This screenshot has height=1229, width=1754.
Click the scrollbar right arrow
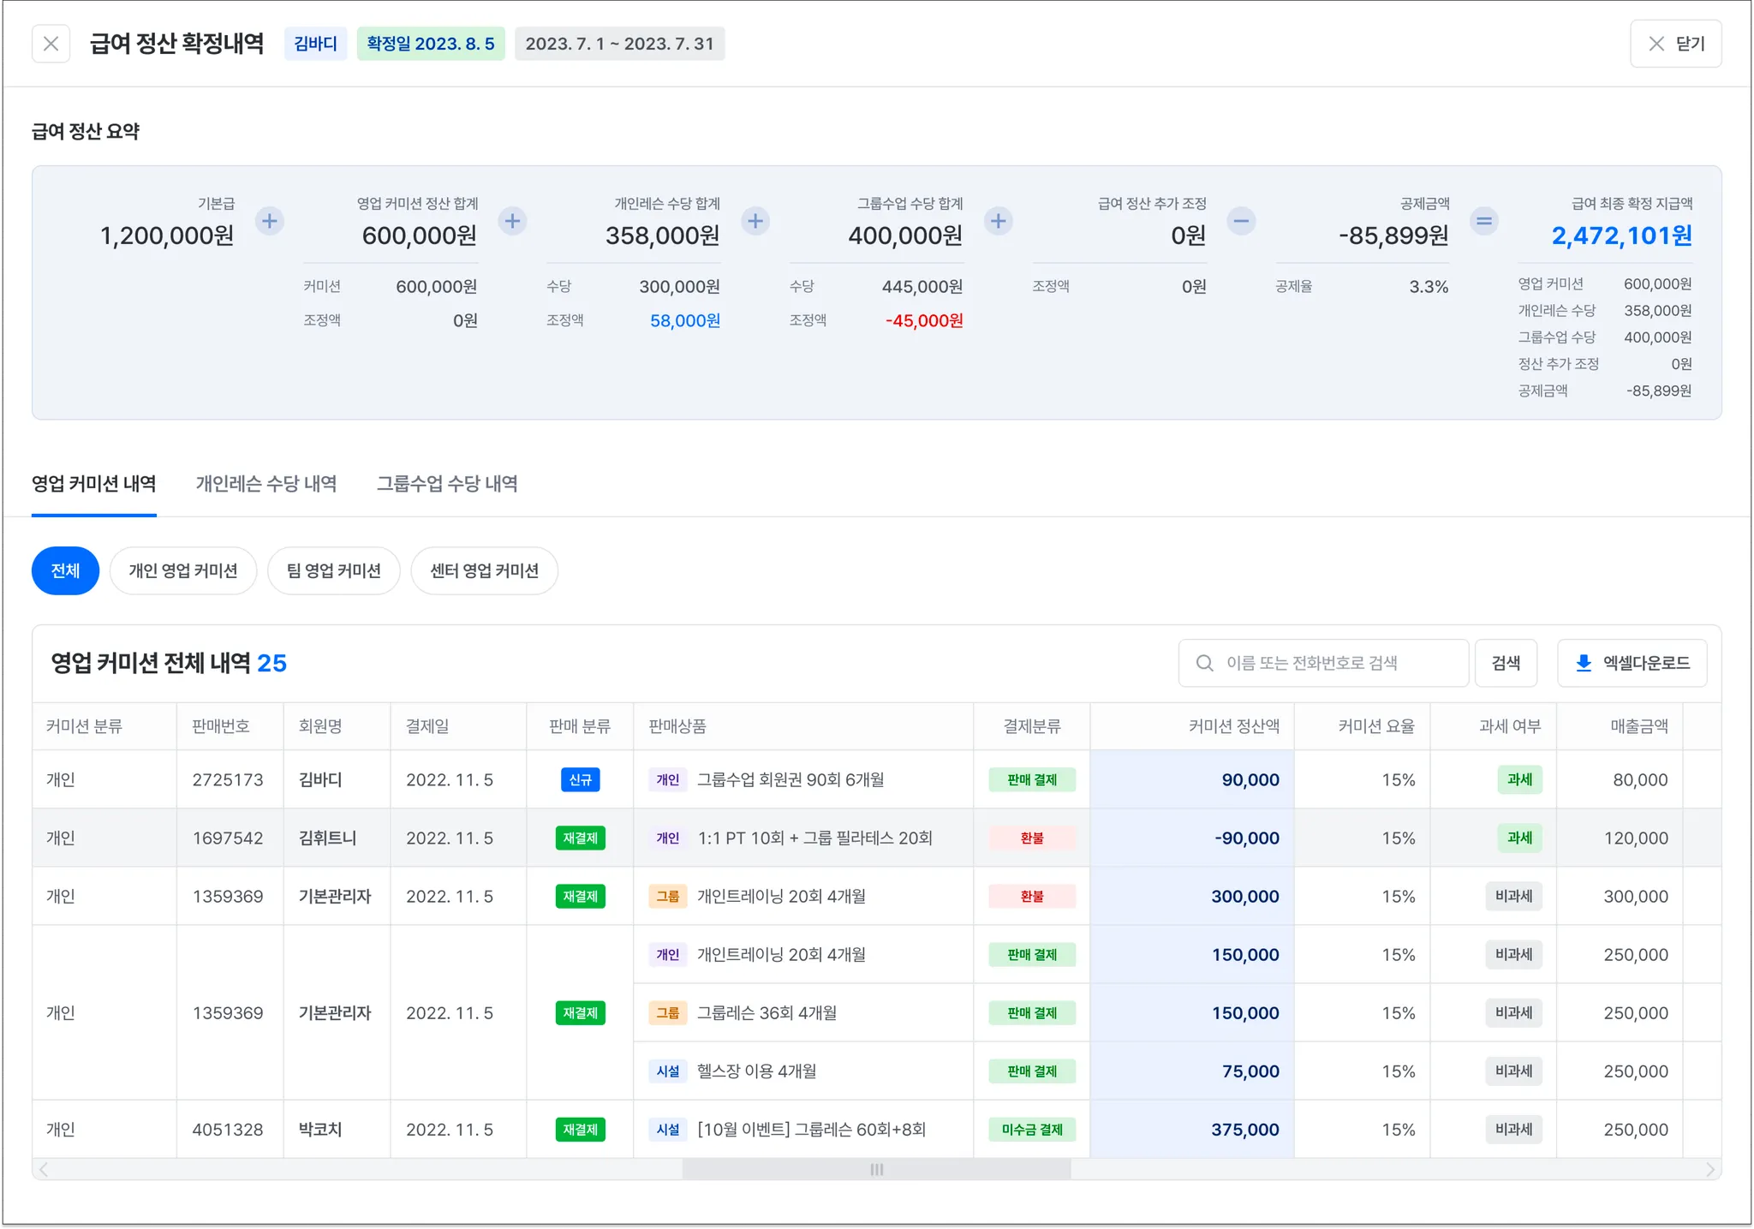tap(1709, 1169)
